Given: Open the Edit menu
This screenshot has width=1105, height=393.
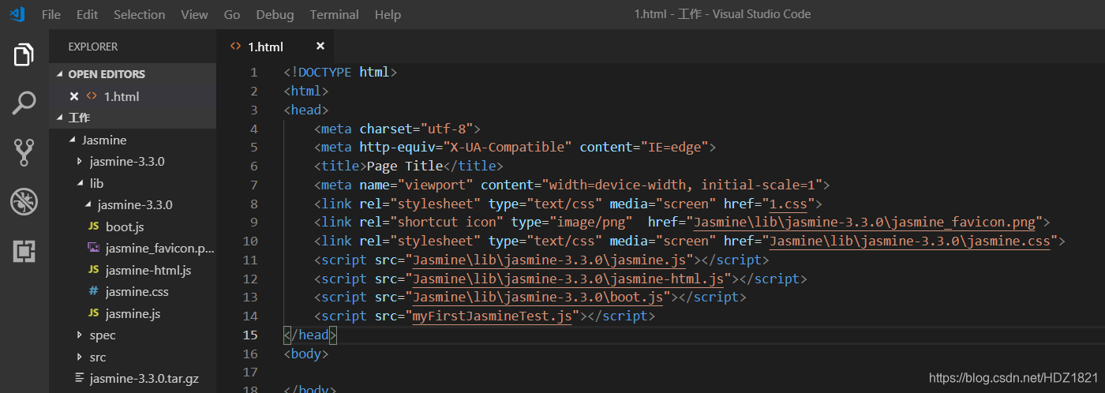Looking at the screenshot, I should (x=88, y=14).
